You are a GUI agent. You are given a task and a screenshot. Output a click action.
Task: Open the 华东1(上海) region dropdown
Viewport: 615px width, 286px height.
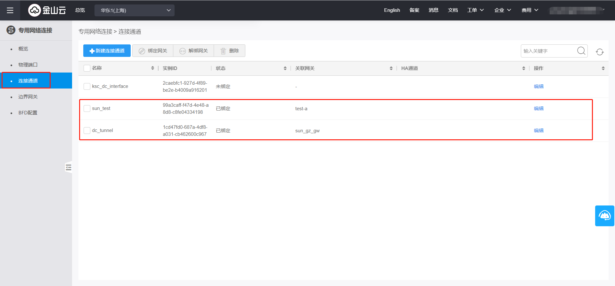[x=135, y=10]
